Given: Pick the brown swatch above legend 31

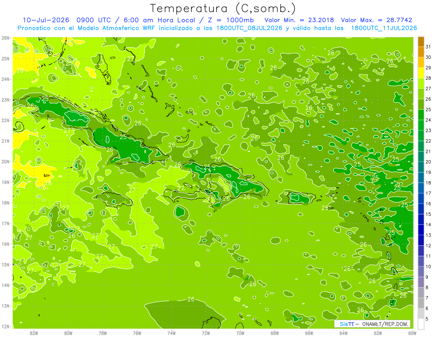Looking at the screenshot, I should pyautogui.click(x=421, y=41).
